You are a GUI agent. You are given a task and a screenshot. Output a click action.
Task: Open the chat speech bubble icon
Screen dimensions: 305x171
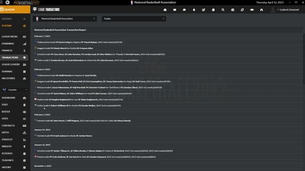tap(184, 9)
